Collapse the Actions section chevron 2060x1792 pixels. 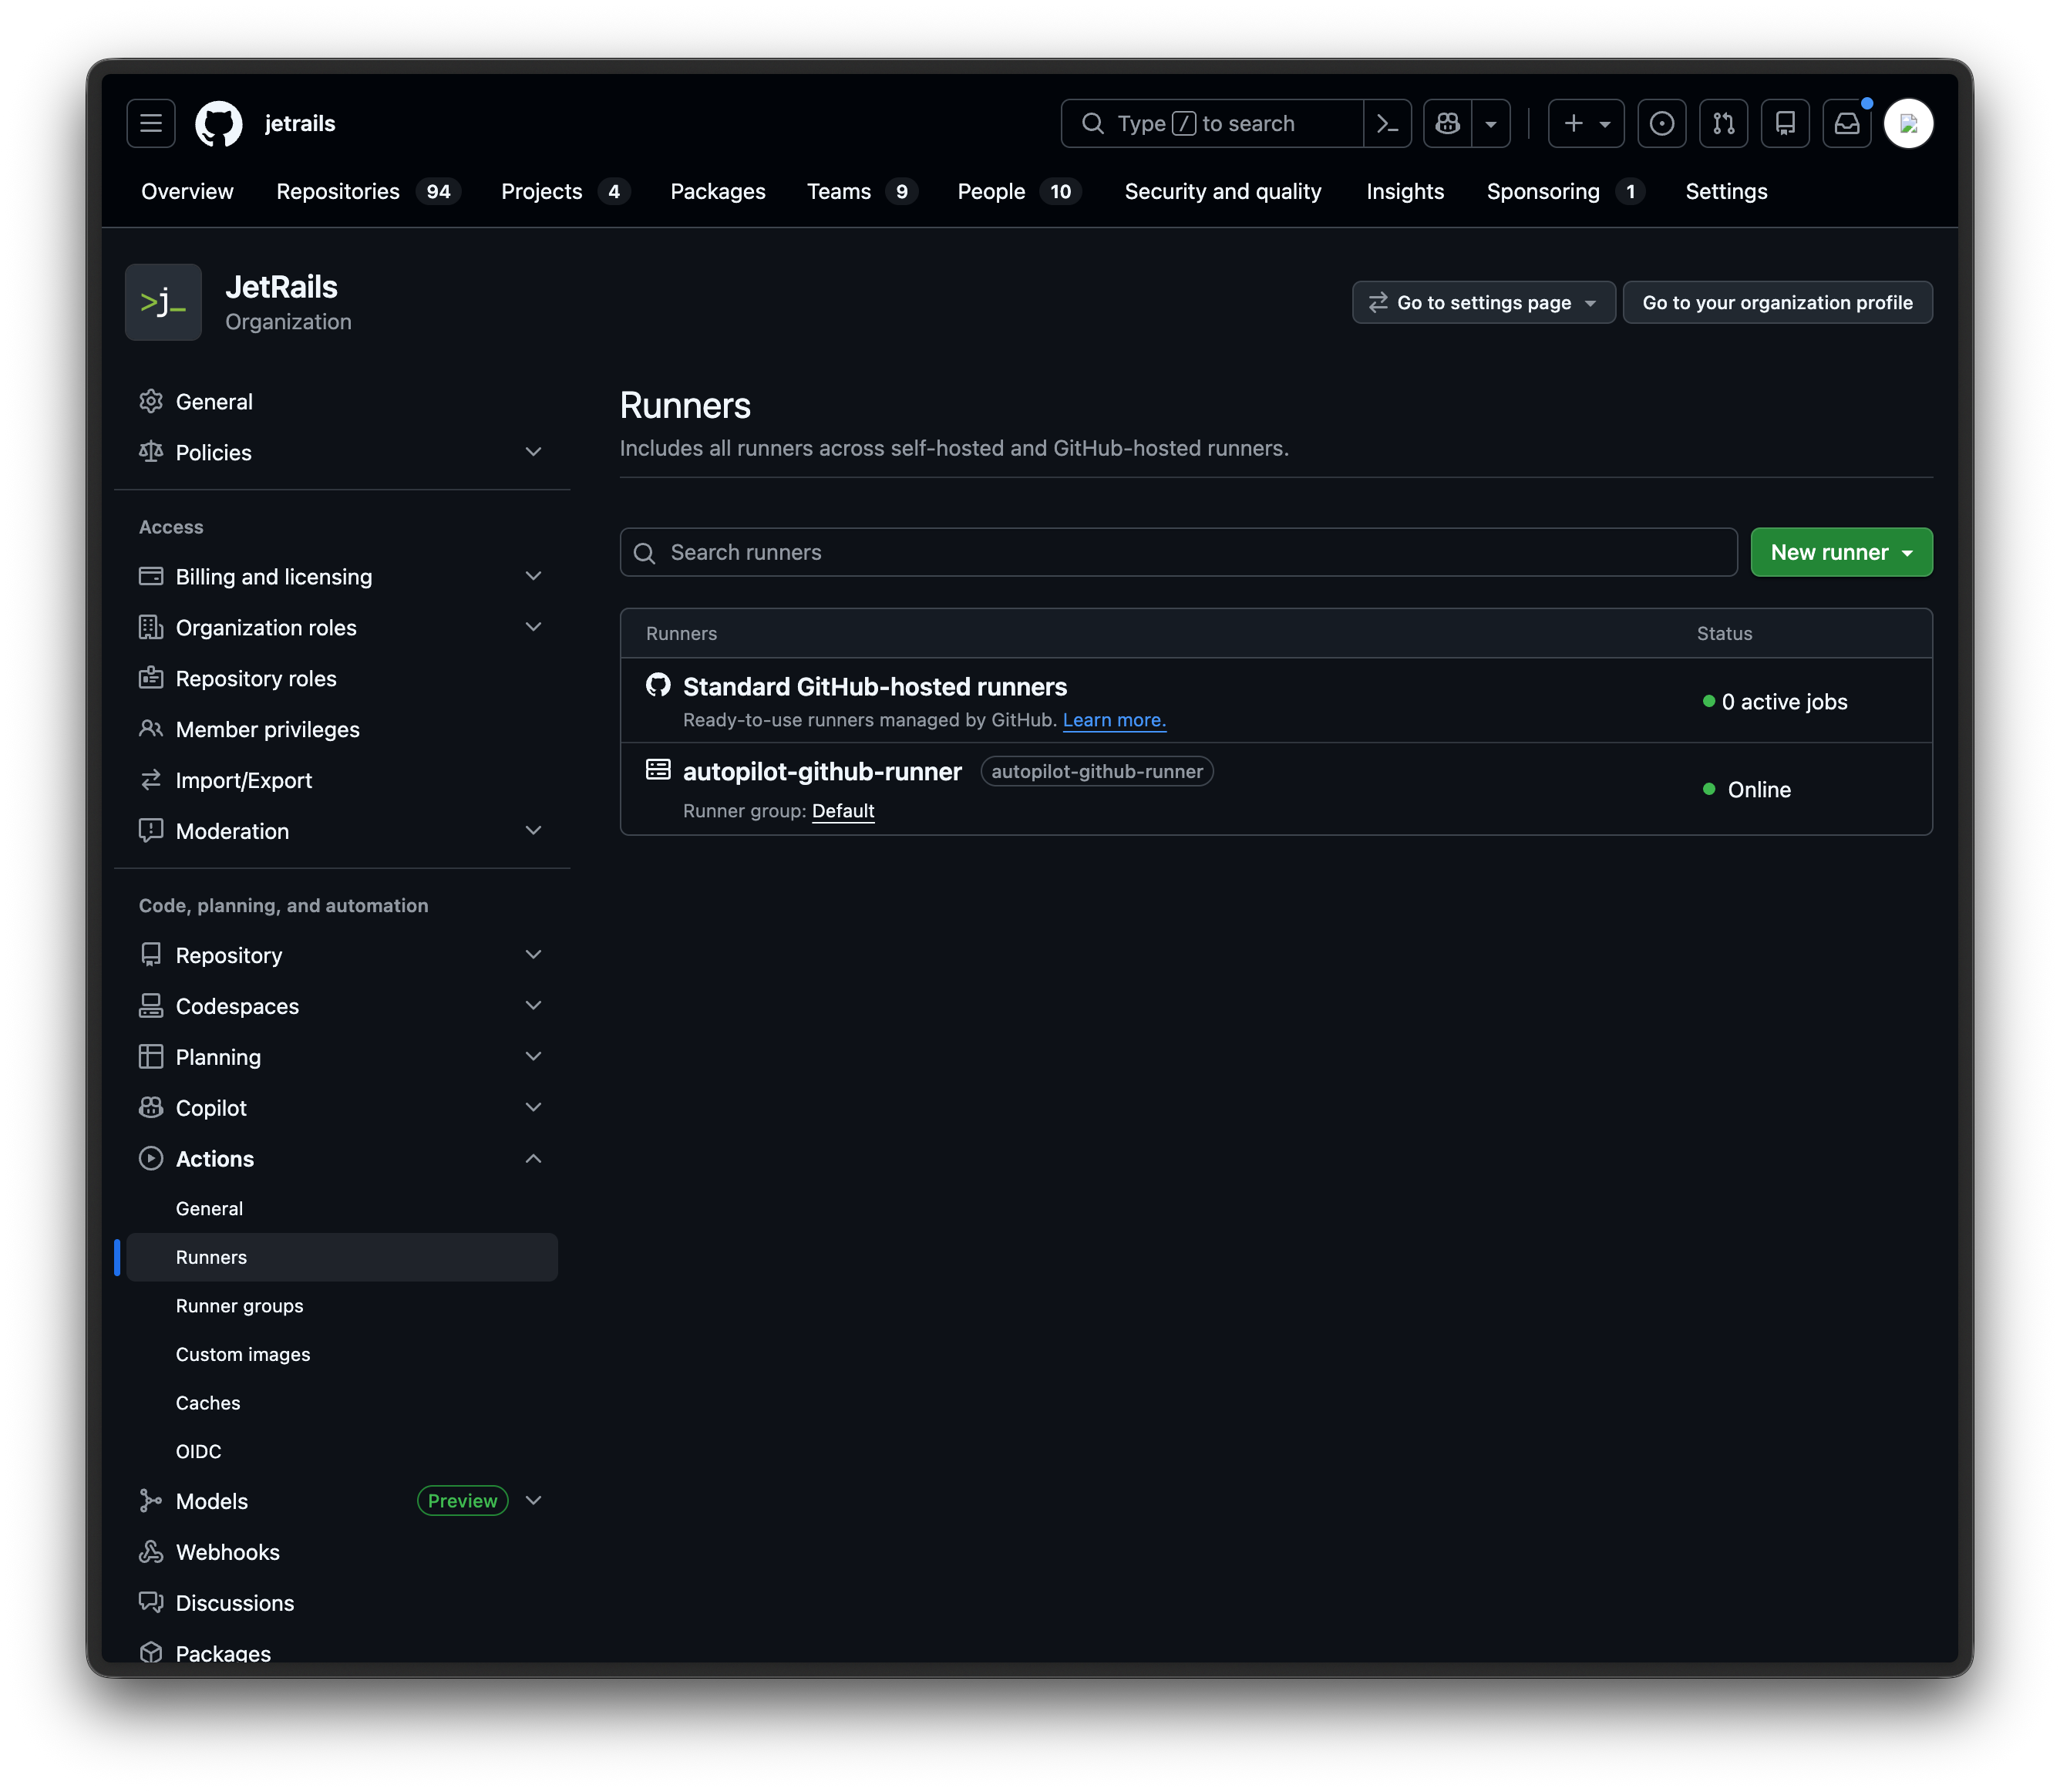click(533, 1159)
